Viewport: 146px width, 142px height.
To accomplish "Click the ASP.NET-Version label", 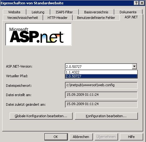I will (19, 66).
